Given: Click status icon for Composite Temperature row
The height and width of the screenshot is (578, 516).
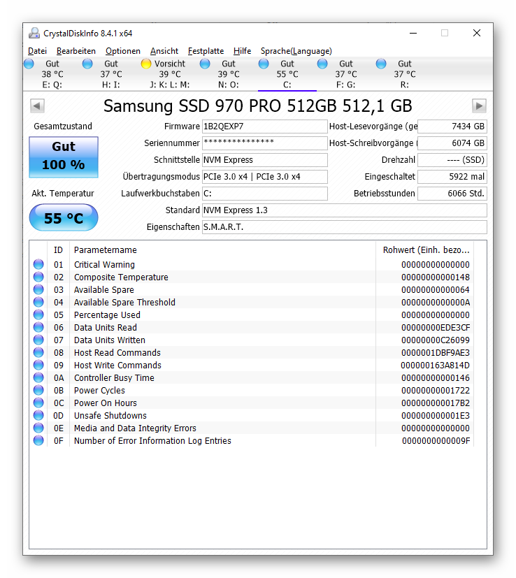Looking at the screenshot, I should pos(38,277).
